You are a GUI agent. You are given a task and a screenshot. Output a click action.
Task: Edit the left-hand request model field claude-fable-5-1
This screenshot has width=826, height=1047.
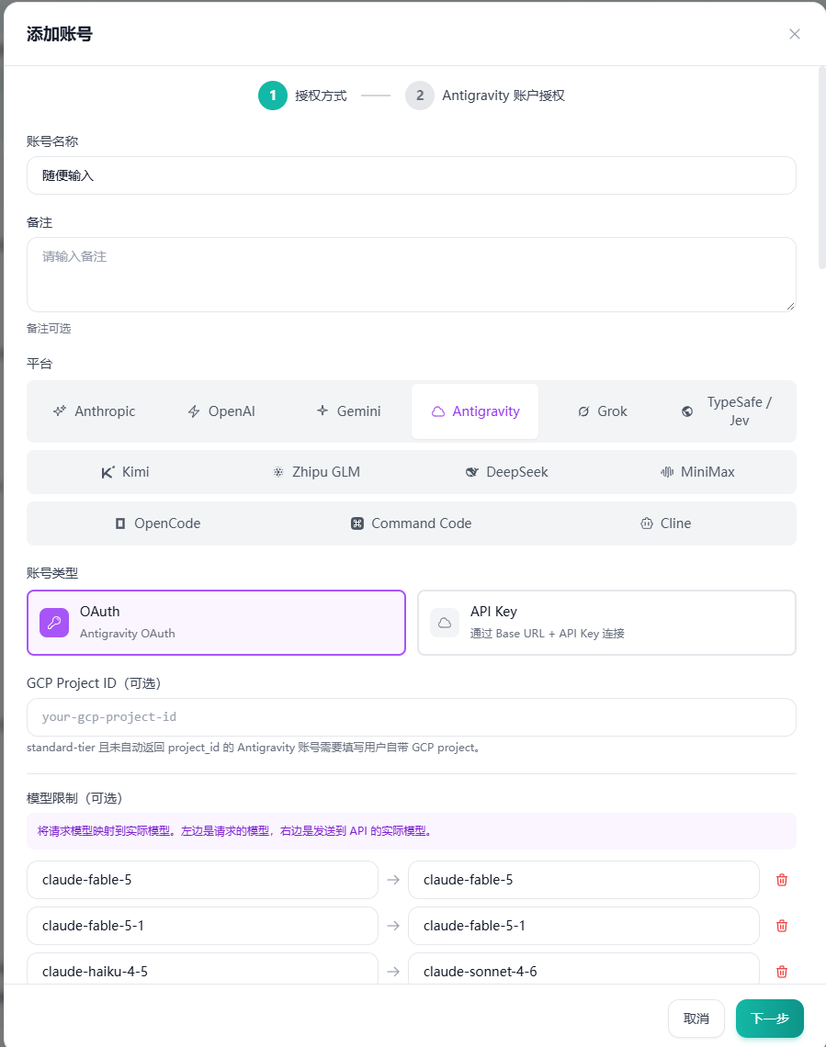[202, 926]
